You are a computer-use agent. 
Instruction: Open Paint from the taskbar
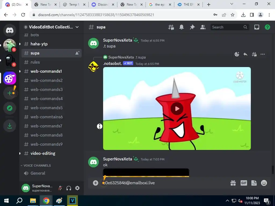pos(59,201)
